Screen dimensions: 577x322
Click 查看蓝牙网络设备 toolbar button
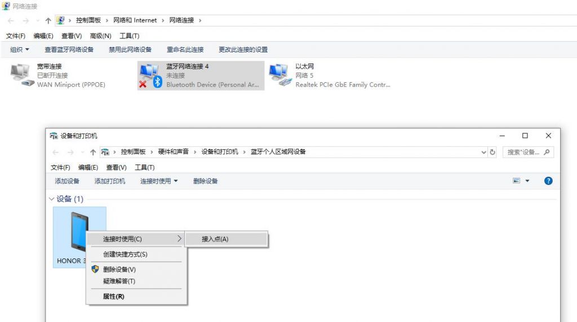click(69, 50)
